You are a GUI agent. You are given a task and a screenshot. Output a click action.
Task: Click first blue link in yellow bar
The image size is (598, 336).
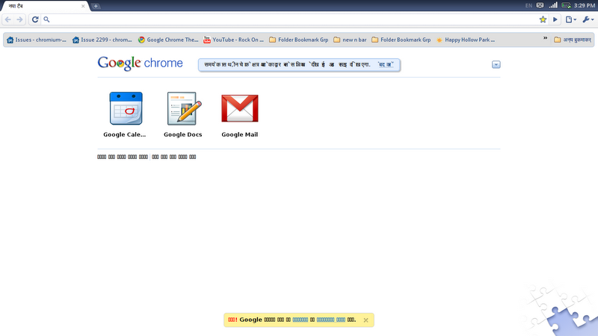[300, 320]
